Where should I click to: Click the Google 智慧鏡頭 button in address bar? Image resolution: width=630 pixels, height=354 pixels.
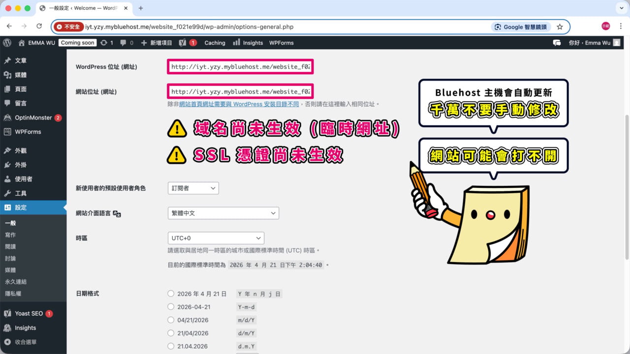(x=521, y=27)
